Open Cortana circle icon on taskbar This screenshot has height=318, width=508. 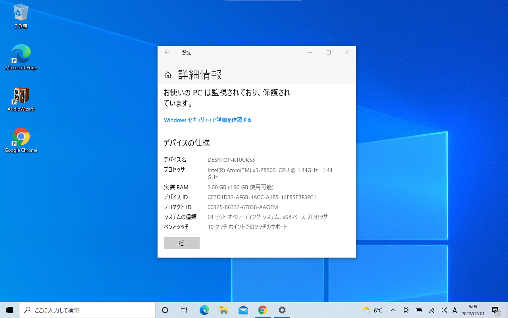point(165,310)
